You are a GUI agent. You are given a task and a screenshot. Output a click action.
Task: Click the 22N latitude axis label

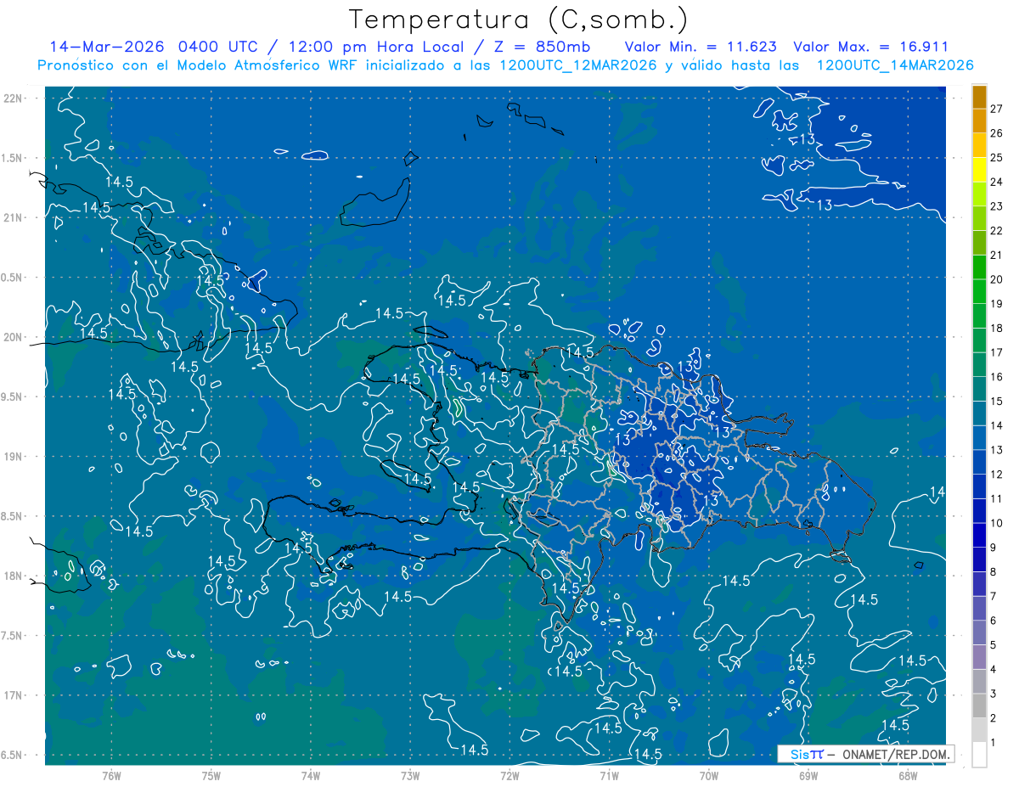[14, 98]
